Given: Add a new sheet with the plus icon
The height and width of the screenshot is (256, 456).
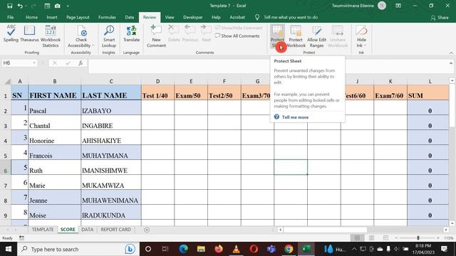Looking at the screenshot, I should [147, 230].
